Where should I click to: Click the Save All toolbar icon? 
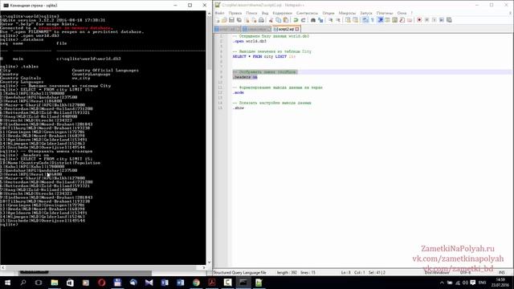tap(239, 20)
